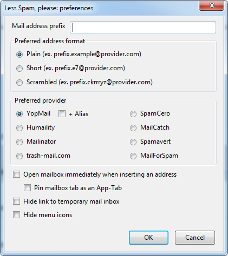
Task: Confirm preferences with the OK button
Action: coord(148,238)
